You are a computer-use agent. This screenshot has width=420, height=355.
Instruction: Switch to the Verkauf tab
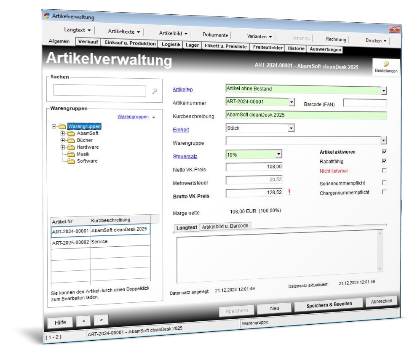click(x=88, y=42)
